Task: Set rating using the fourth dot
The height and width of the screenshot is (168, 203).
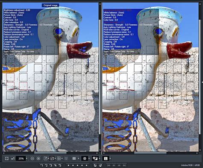Action: [82, 165]
